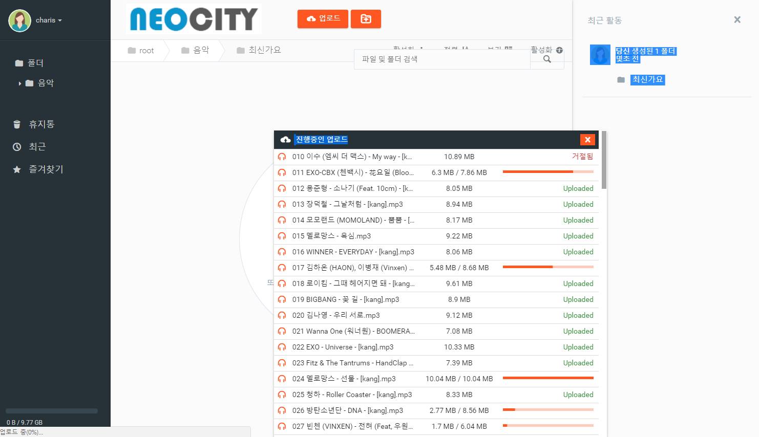Screen dimensions: 759x437
Task: Click the file and folder search field
Action: point(440,59)
